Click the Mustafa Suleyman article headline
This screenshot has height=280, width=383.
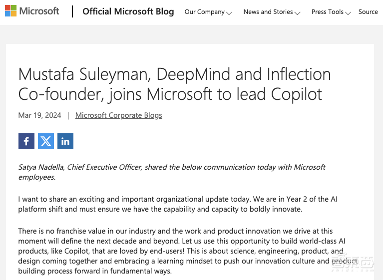tap(174, 84)
